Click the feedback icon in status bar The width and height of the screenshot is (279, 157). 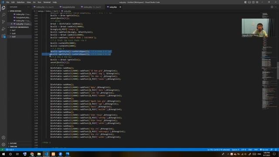(x=272, y=150)
